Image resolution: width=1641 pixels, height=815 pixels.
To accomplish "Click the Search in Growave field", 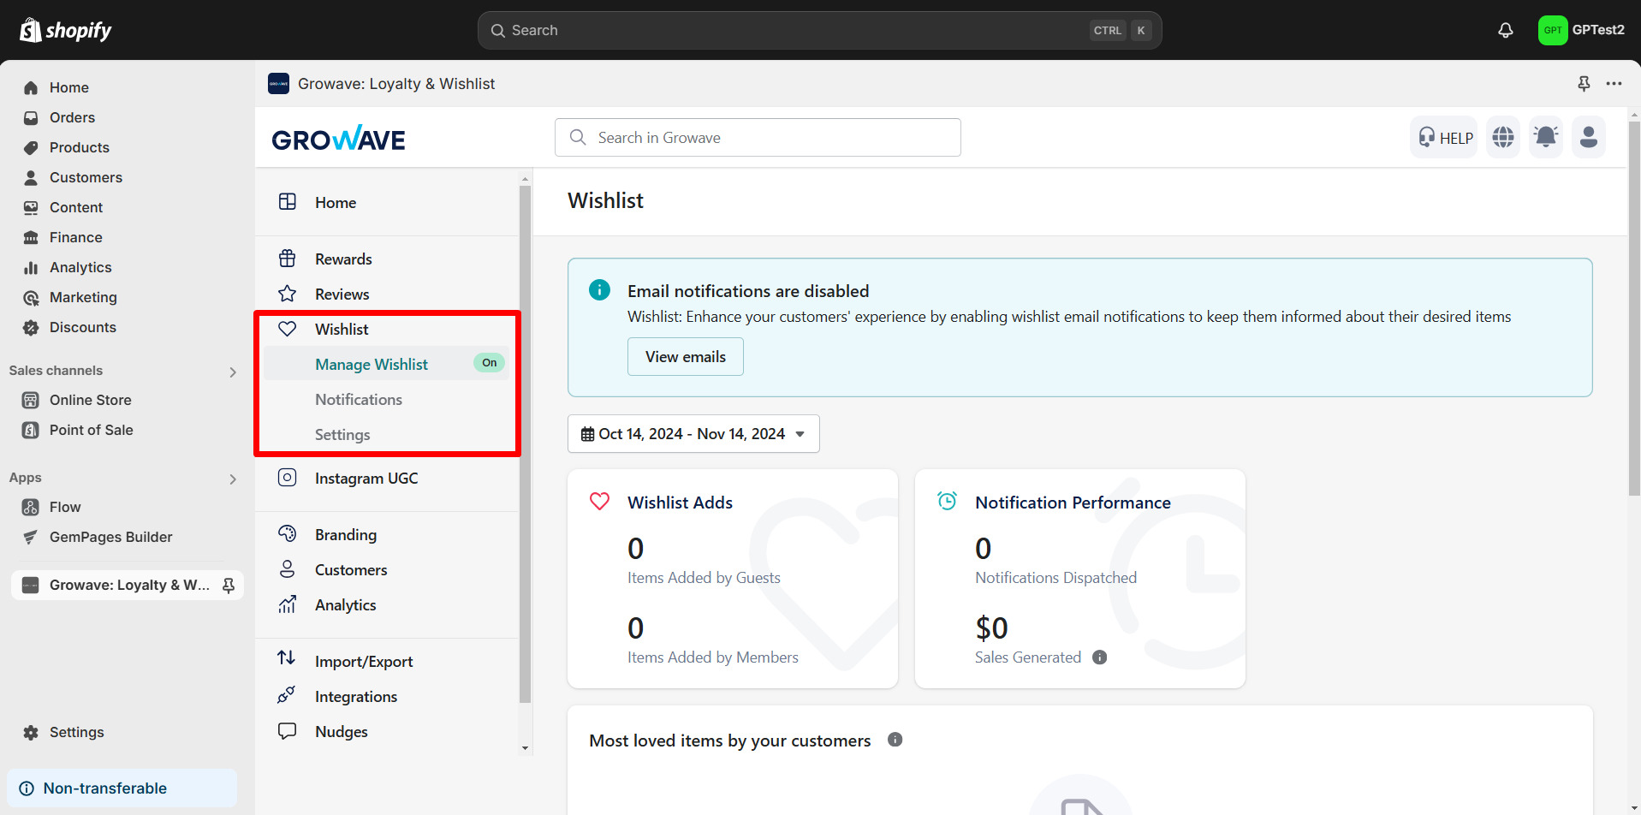I will click(758, 138).
